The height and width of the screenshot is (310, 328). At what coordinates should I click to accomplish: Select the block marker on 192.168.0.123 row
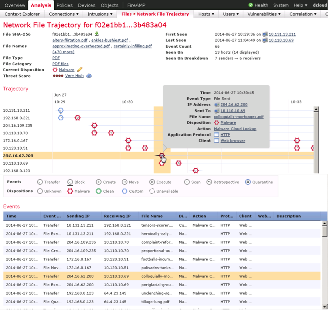[x=196, y=171]
